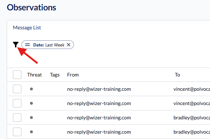Sort by From column header
This screenshot has width=210, height=139.
(73, 75)
